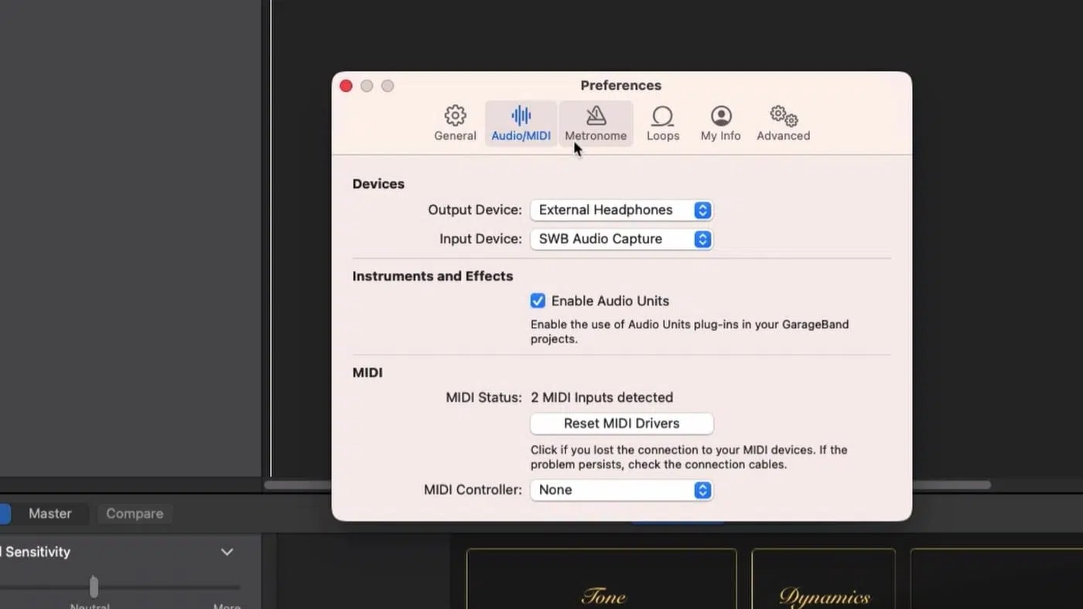The height and width of the screenshot is (609, 1083).
Task: Open the My Info preferences icon
Action: pos(719,122)
